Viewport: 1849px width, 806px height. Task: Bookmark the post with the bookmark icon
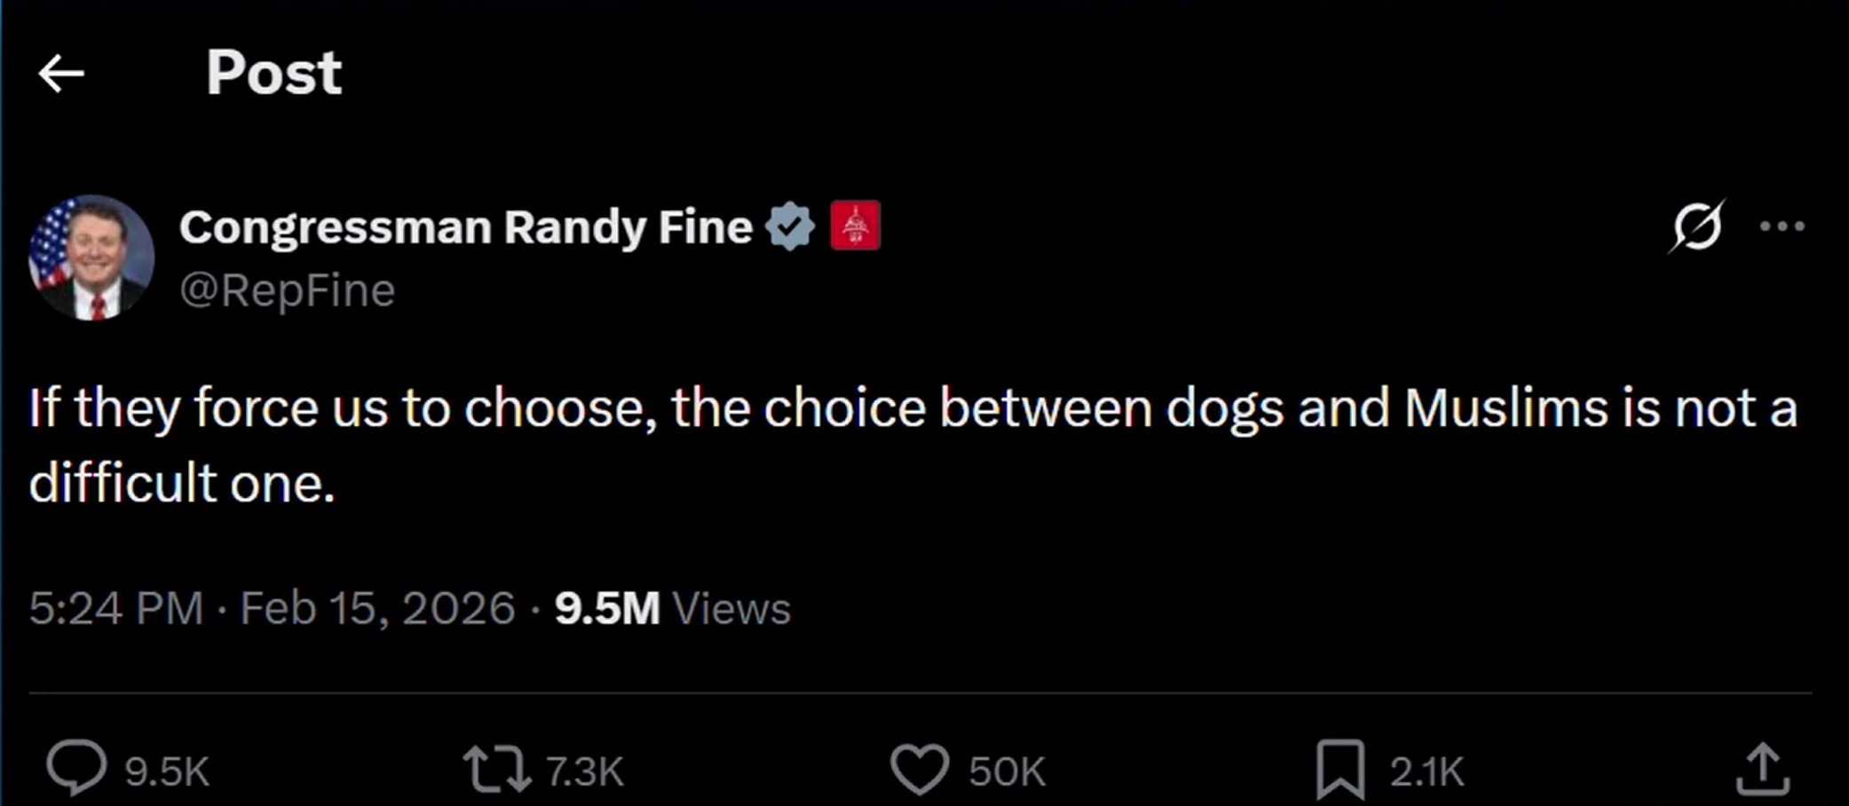(1339, 770)
